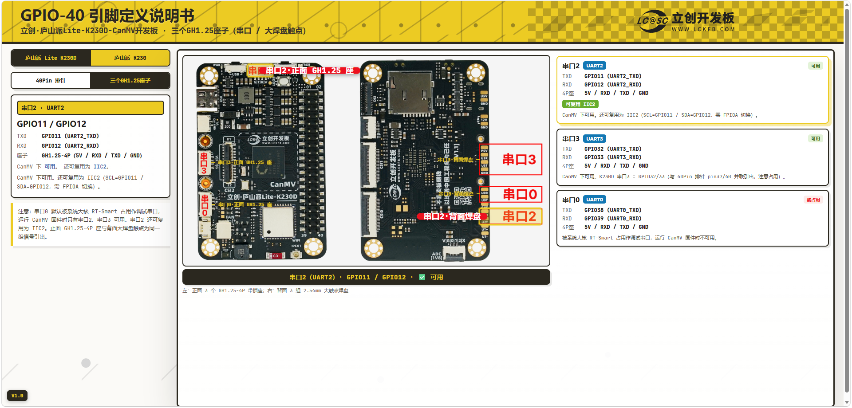Click GPIO38 (UART0_TXD) in the UART0 card
852x408 pixels.
click(x=613, y=210)
